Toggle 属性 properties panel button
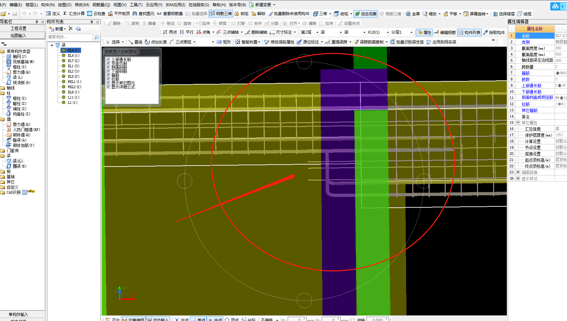Screen dimensions: 567x321 (424, 32)
